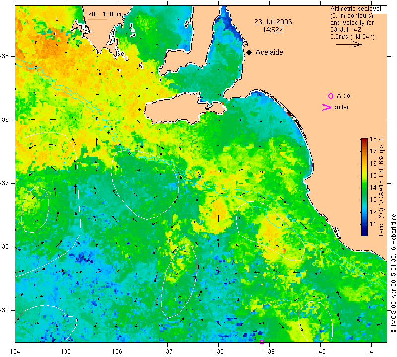Click the velocity scale arrow in legend
This screenshot has height=357, width=397.
click(x=349, y=44)
